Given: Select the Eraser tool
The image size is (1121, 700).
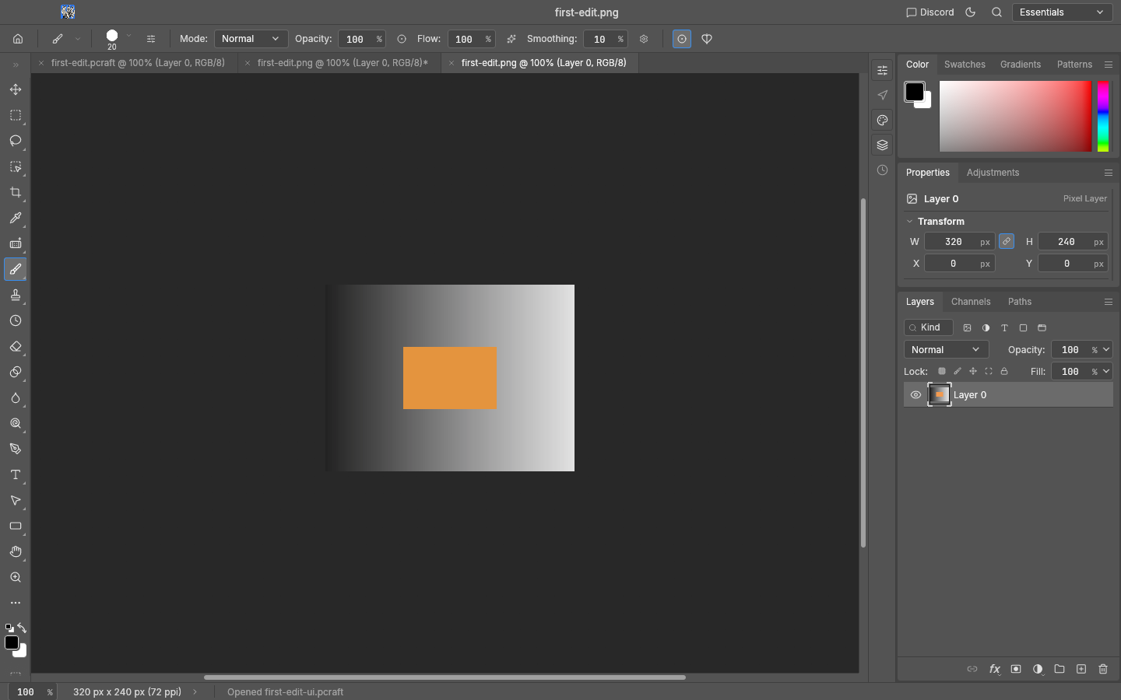Looking at the screenshot, I should [x=16, y=346].
